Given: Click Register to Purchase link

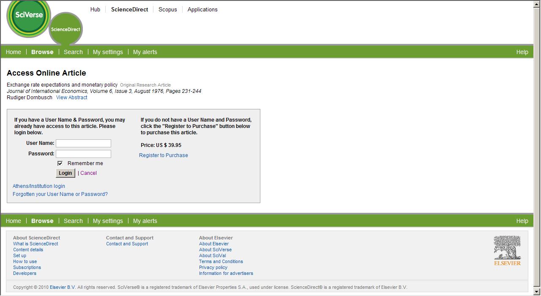Looking at the screenshot, I should pyautogui.click(x=164, y=155).
